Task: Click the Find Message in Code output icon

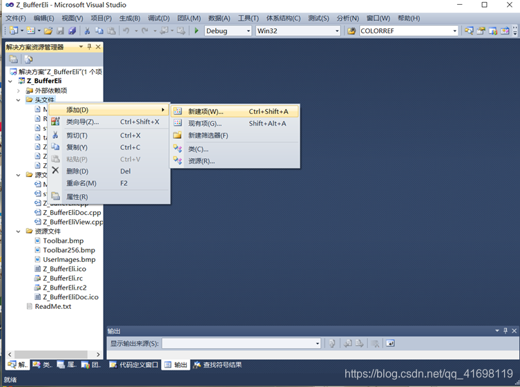Action: pos(332,343)
